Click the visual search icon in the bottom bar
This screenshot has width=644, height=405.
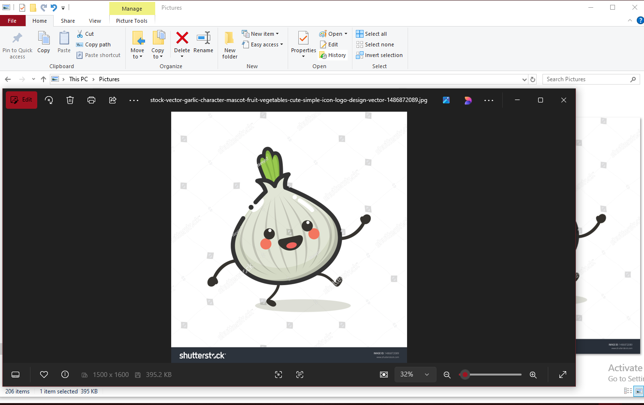(278, 375)
